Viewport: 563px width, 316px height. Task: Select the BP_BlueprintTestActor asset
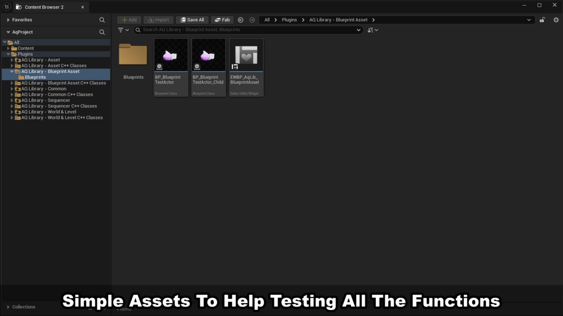(x=171, y=67)
